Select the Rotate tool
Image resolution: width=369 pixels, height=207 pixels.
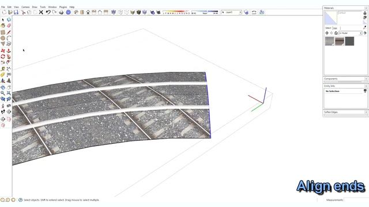3,56
